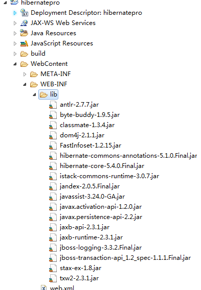Select javassist-3.24.0-GA.jar file name
This screenshot has width=201, height=290.
[92, 197]
